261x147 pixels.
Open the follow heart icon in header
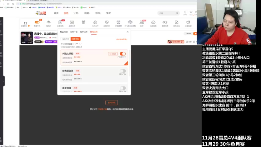(x=191, y=12)
